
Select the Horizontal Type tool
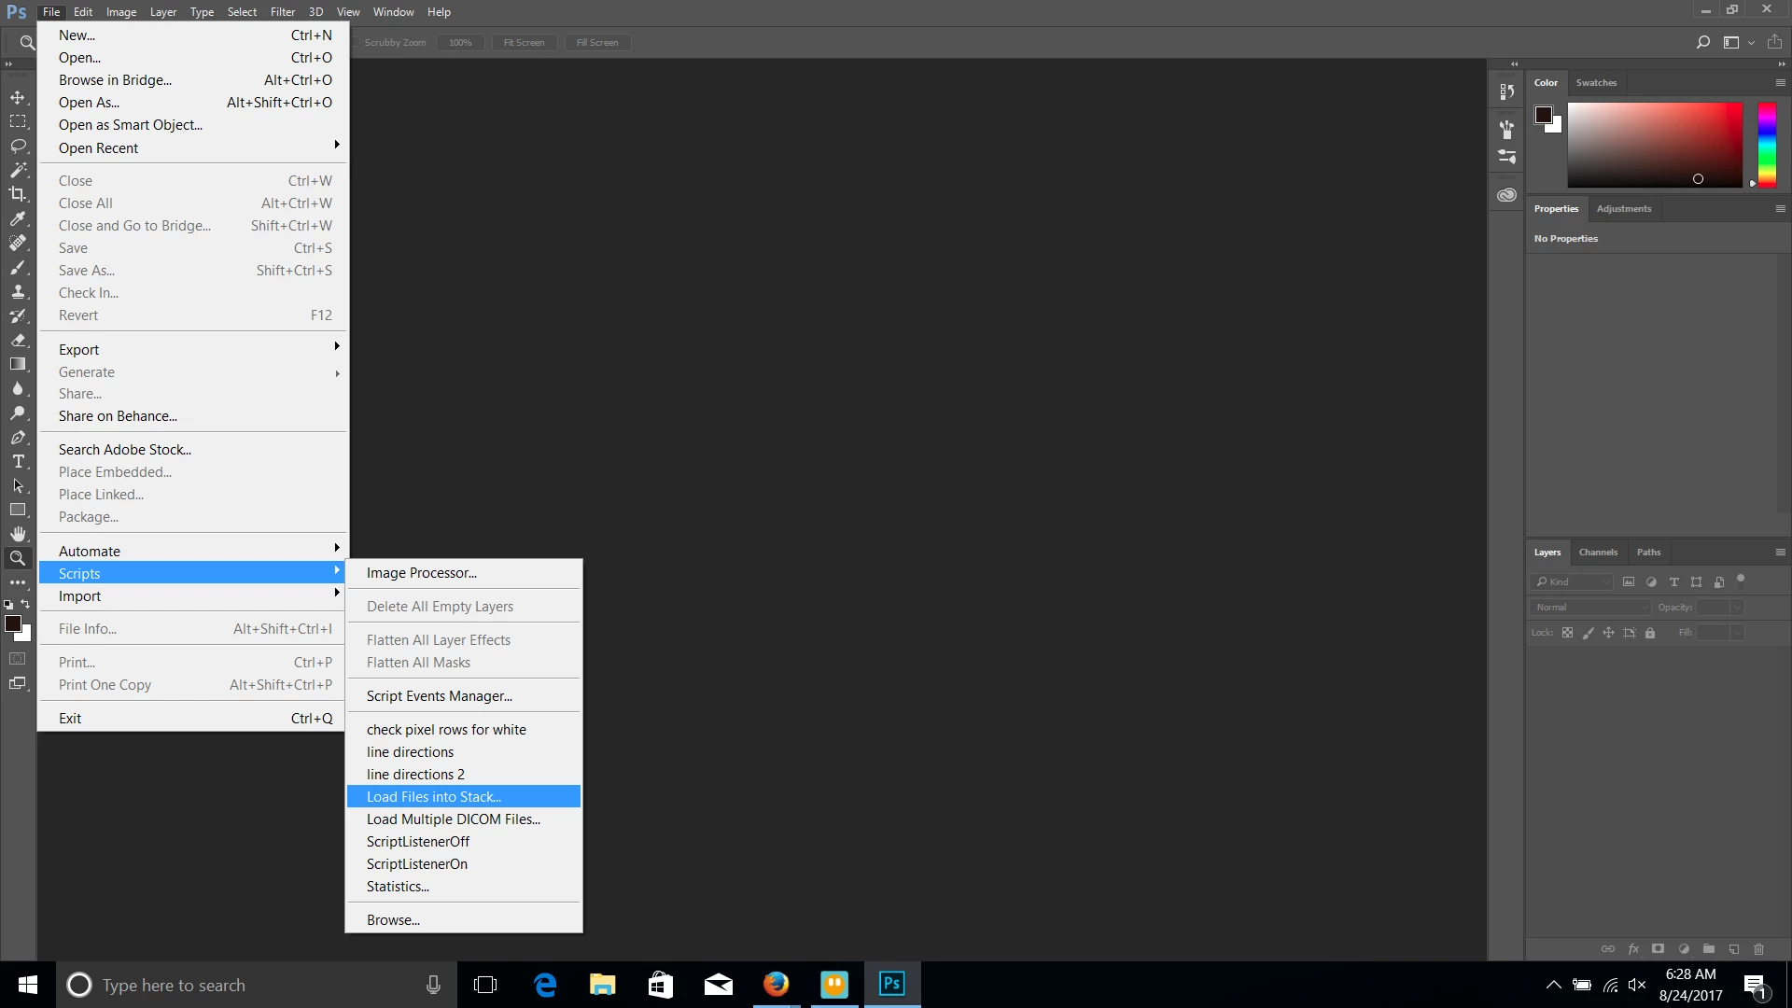point(18,461)
